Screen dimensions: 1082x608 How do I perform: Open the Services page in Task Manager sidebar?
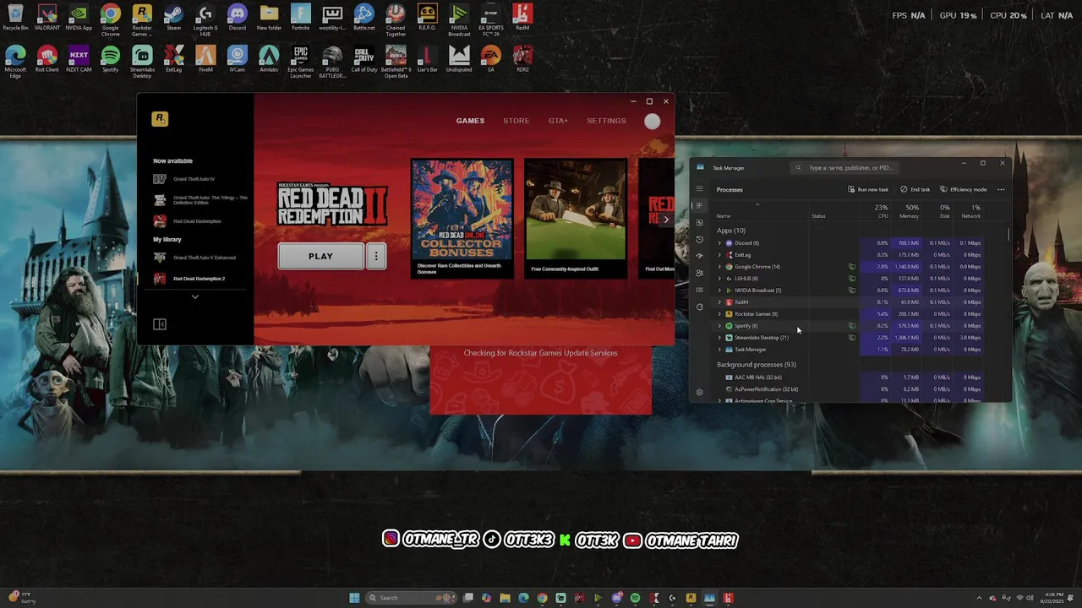coord(699,307)
